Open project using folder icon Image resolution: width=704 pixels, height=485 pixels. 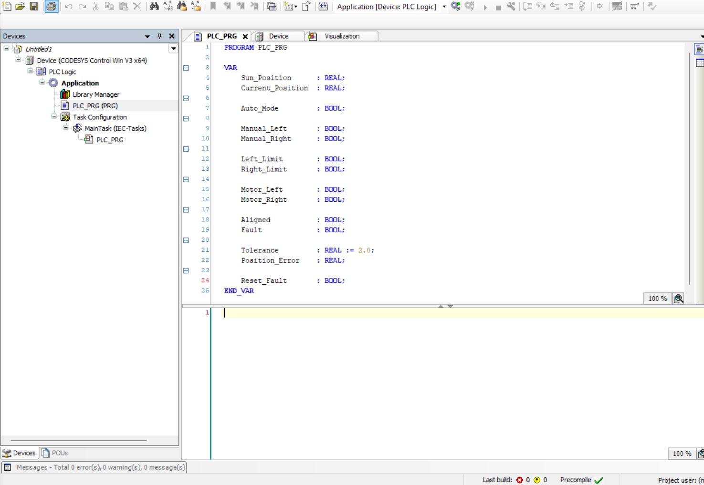tap(20, 6)
